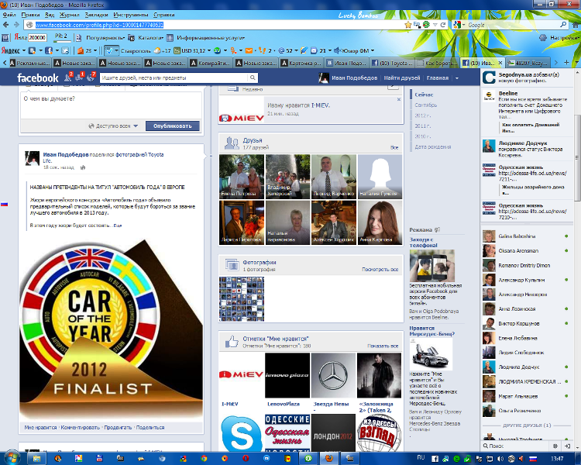Click the Mercedes-Benz star page icon
Screen dimensions: 581x465
[x=332, y=375]
